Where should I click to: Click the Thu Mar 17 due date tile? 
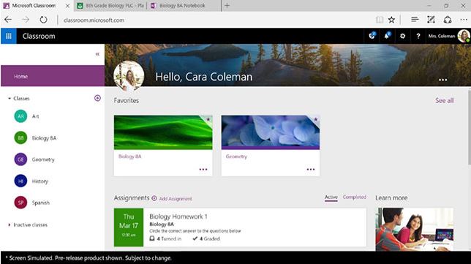(x=129, y=227)
